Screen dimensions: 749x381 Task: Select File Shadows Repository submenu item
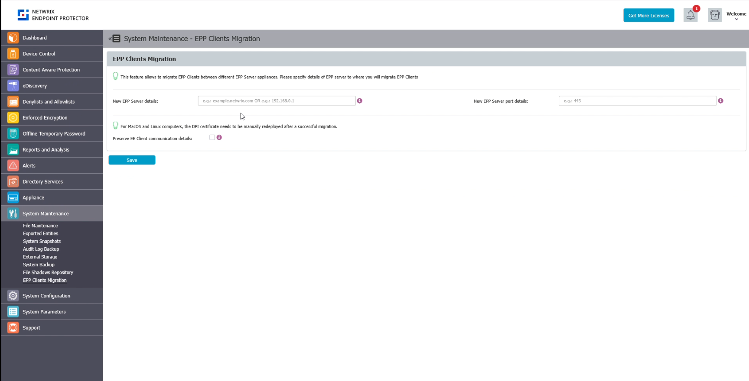point(48,273)
